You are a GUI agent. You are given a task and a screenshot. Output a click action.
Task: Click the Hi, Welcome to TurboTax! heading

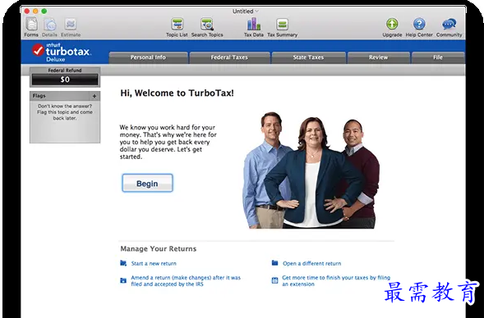177,93
